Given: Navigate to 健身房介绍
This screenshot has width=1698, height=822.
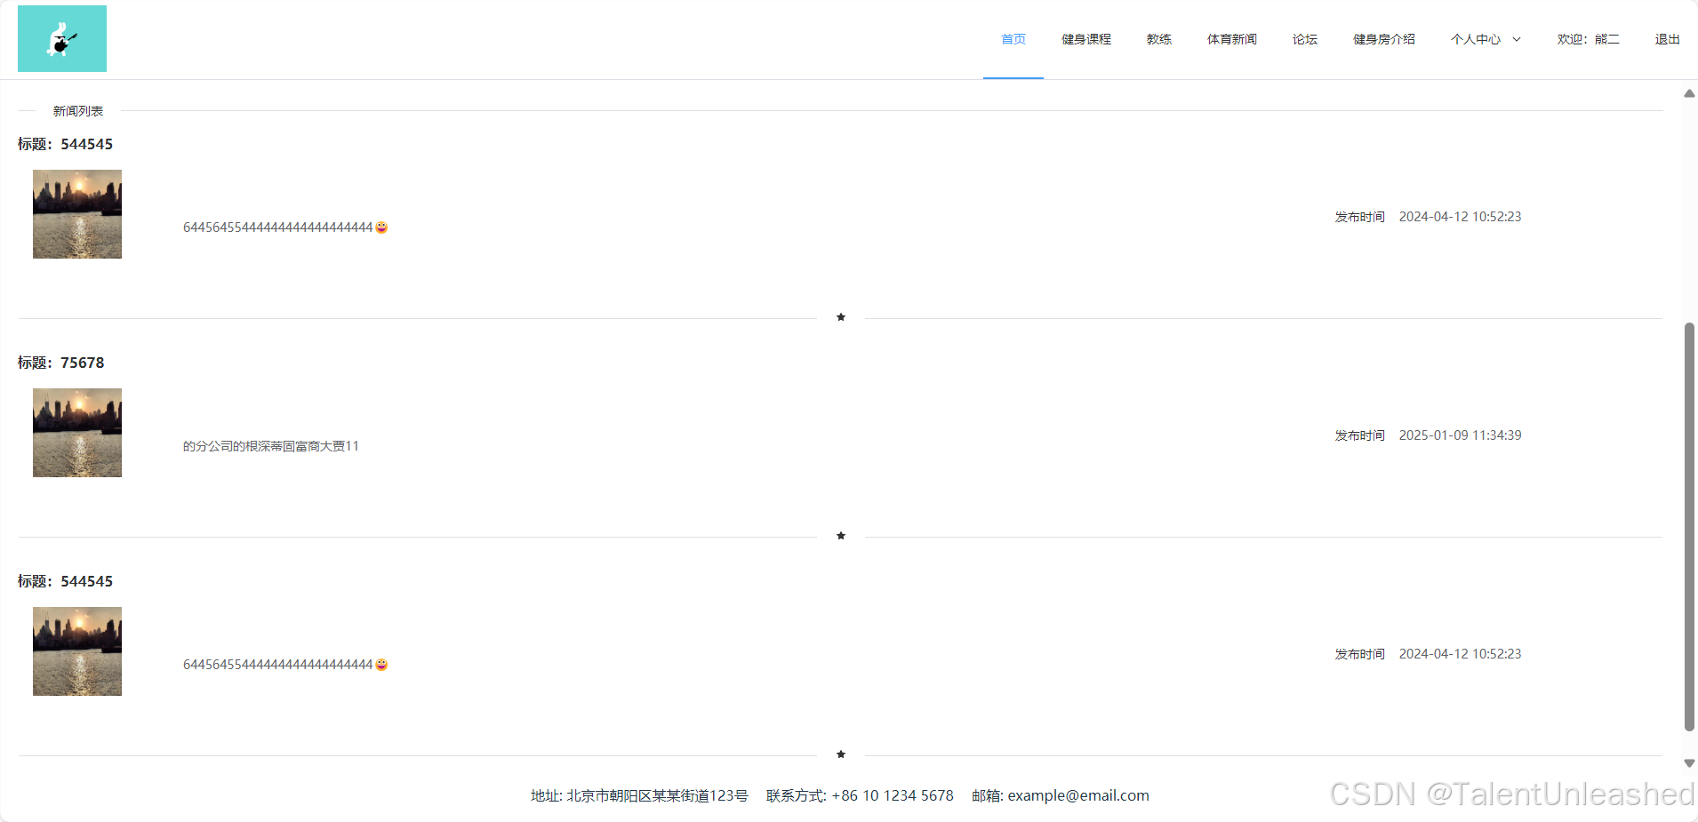Looking at the screenshot, I should pos(1384,39).
